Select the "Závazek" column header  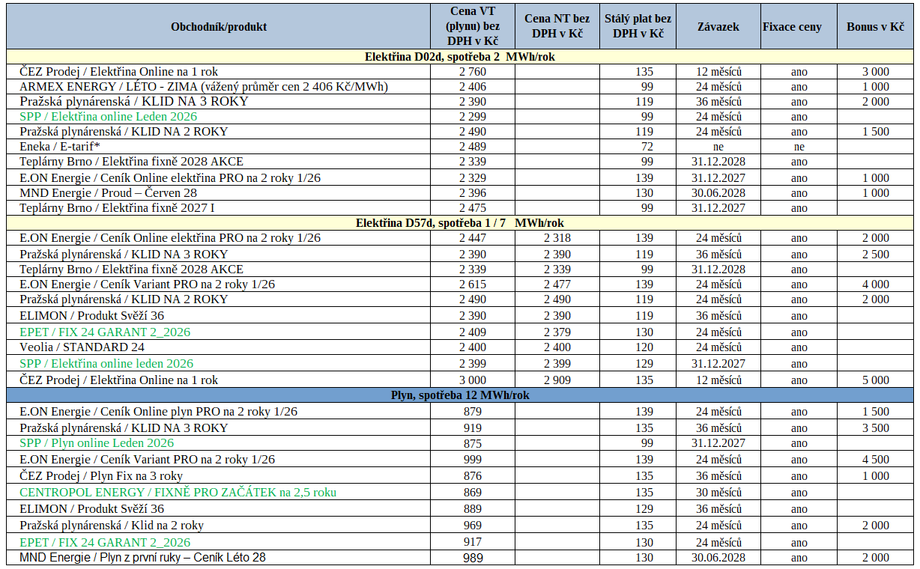(x=718, y=27)
